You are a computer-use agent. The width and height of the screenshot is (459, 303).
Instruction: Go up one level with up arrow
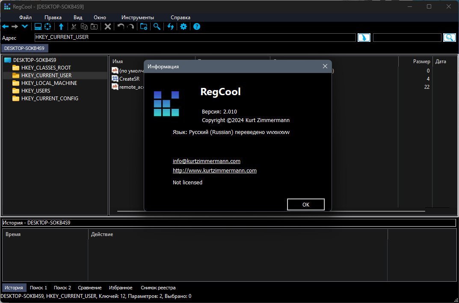pos(61,26)
